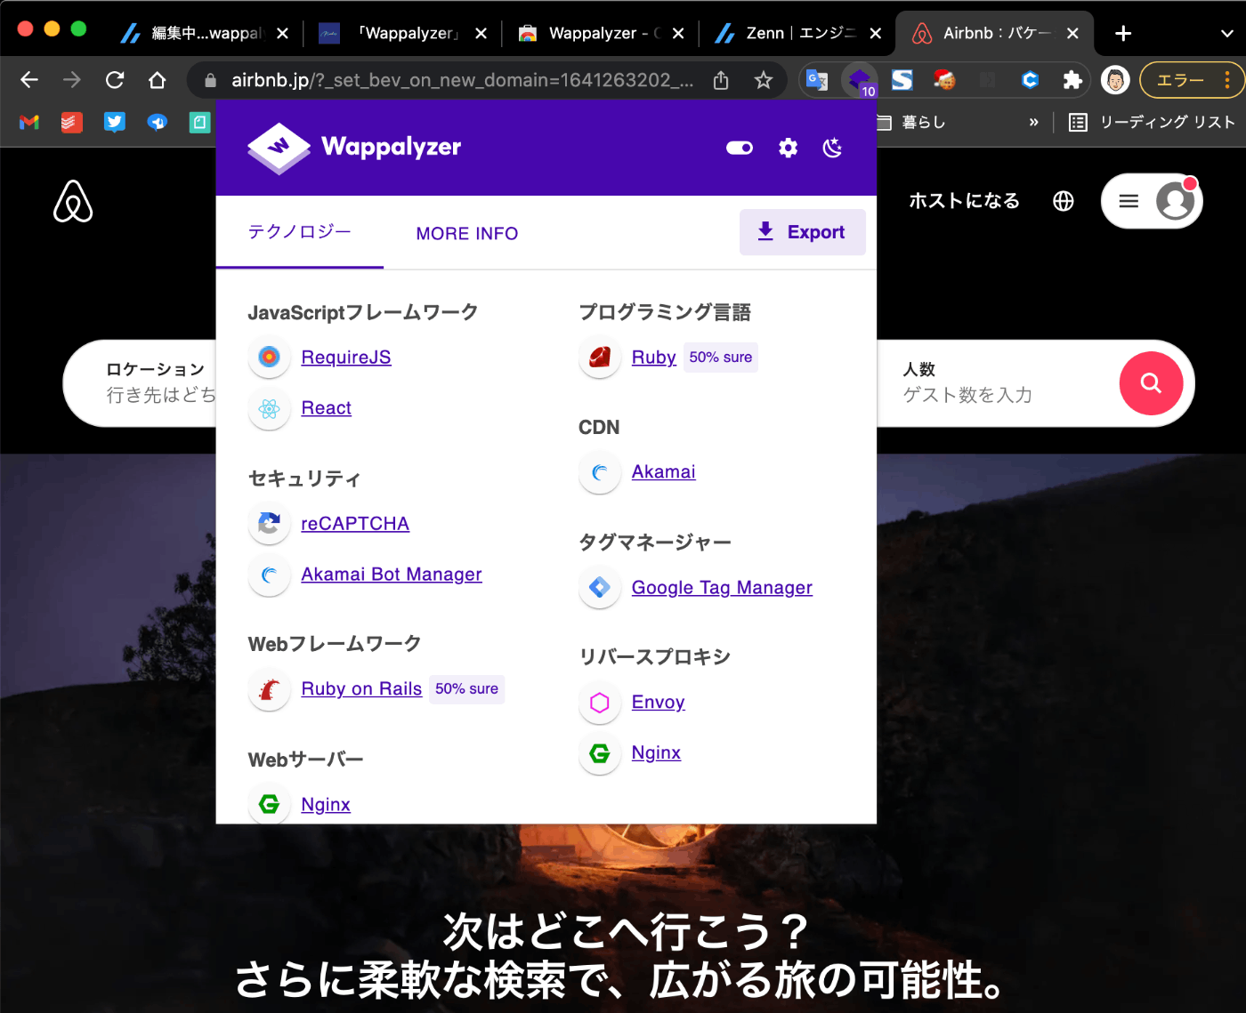
Task: Open the Gmail bookmark
Action: point(29,122)
